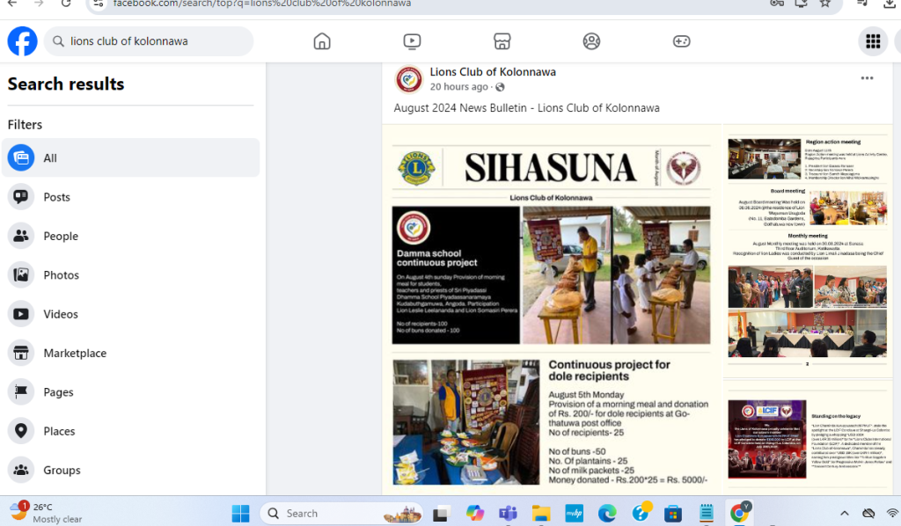Open the Gaming icon in top navigation
The image size is (901, 526).
click(x=682, y=41)
